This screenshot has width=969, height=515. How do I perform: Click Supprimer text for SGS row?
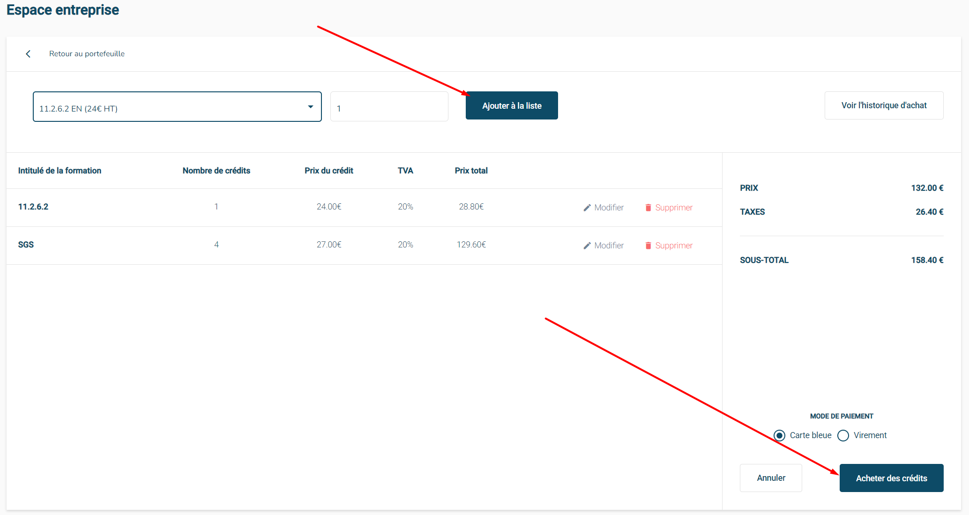coord(673,246)
